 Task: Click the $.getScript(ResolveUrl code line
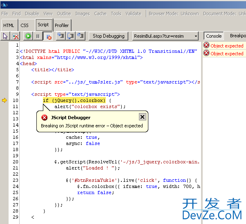pyautogui.click(x=127, y=162)
